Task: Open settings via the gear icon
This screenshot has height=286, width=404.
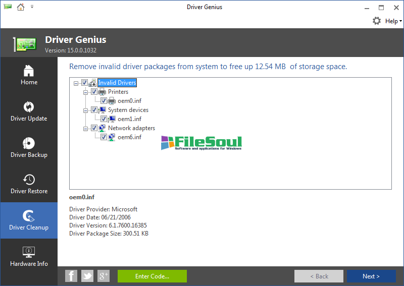Action: pos(377,21)
